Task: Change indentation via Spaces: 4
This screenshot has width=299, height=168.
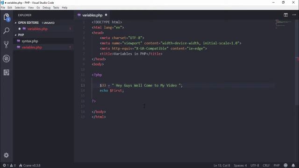Action: (240, 165)
